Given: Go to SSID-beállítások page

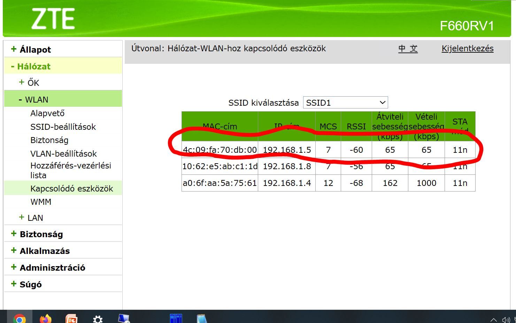Looking at the screenshot, I should (63, 127).
